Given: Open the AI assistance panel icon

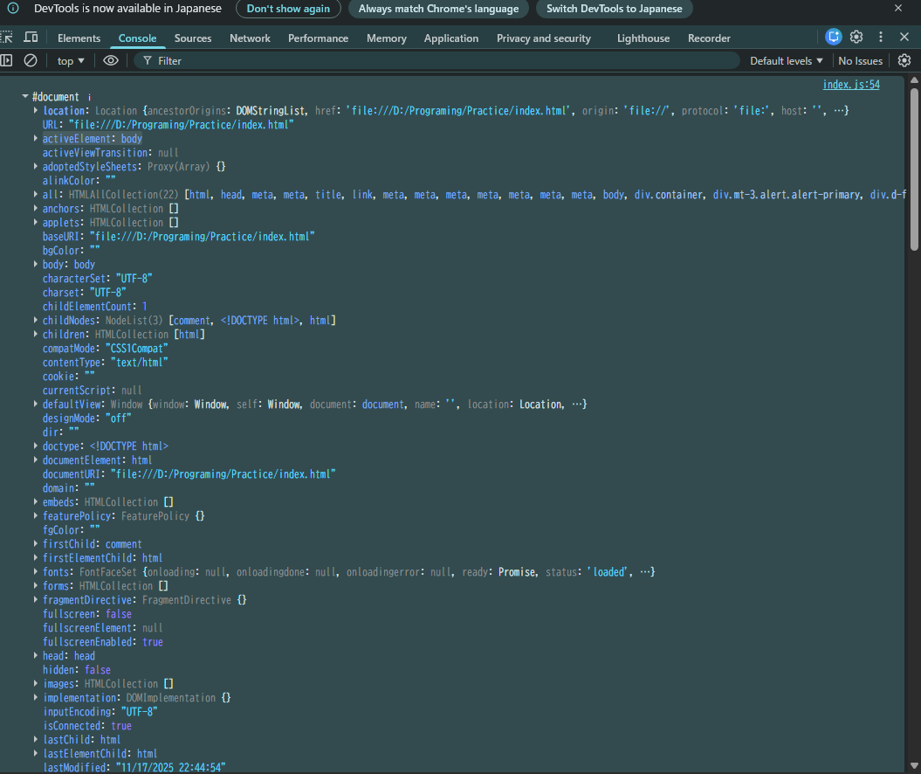Looking at the screenshot, I should click(833, 37).
